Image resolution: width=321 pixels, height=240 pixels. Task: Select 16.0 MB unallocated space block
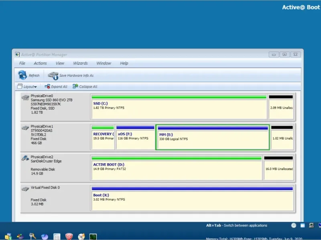pyautogui.click(x=278, y=168)
